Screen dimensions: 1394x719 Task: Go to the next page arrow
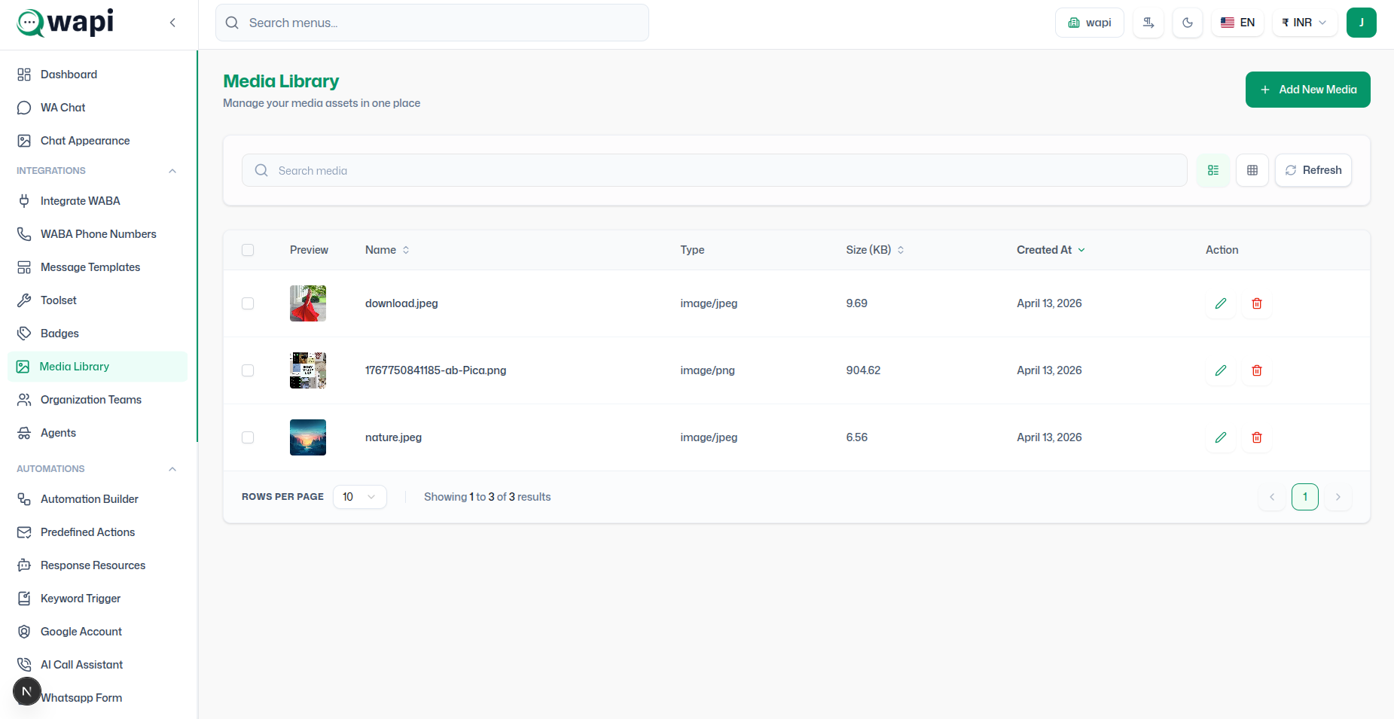pos(1338,497)
